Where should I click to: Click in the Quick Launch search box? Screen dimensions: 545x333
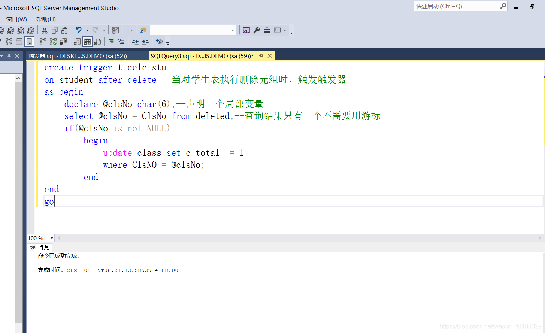pos(457,6)
